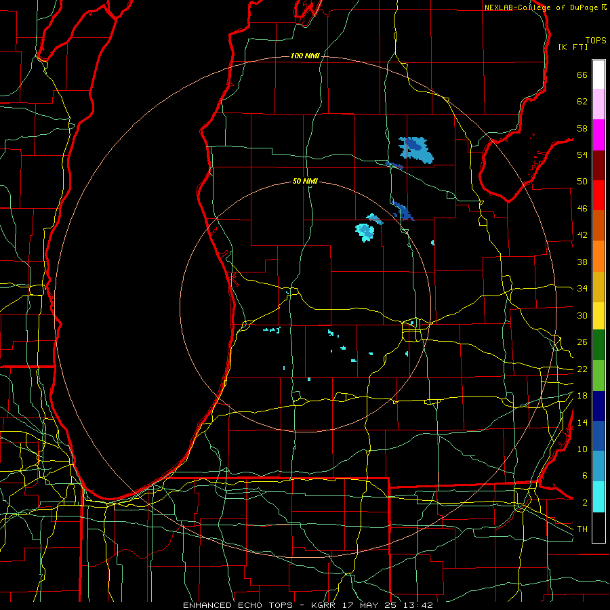The height and width of the screenshot is (610, 610).
Task: Select the '54' scale label
Action: tap(582, 155)
